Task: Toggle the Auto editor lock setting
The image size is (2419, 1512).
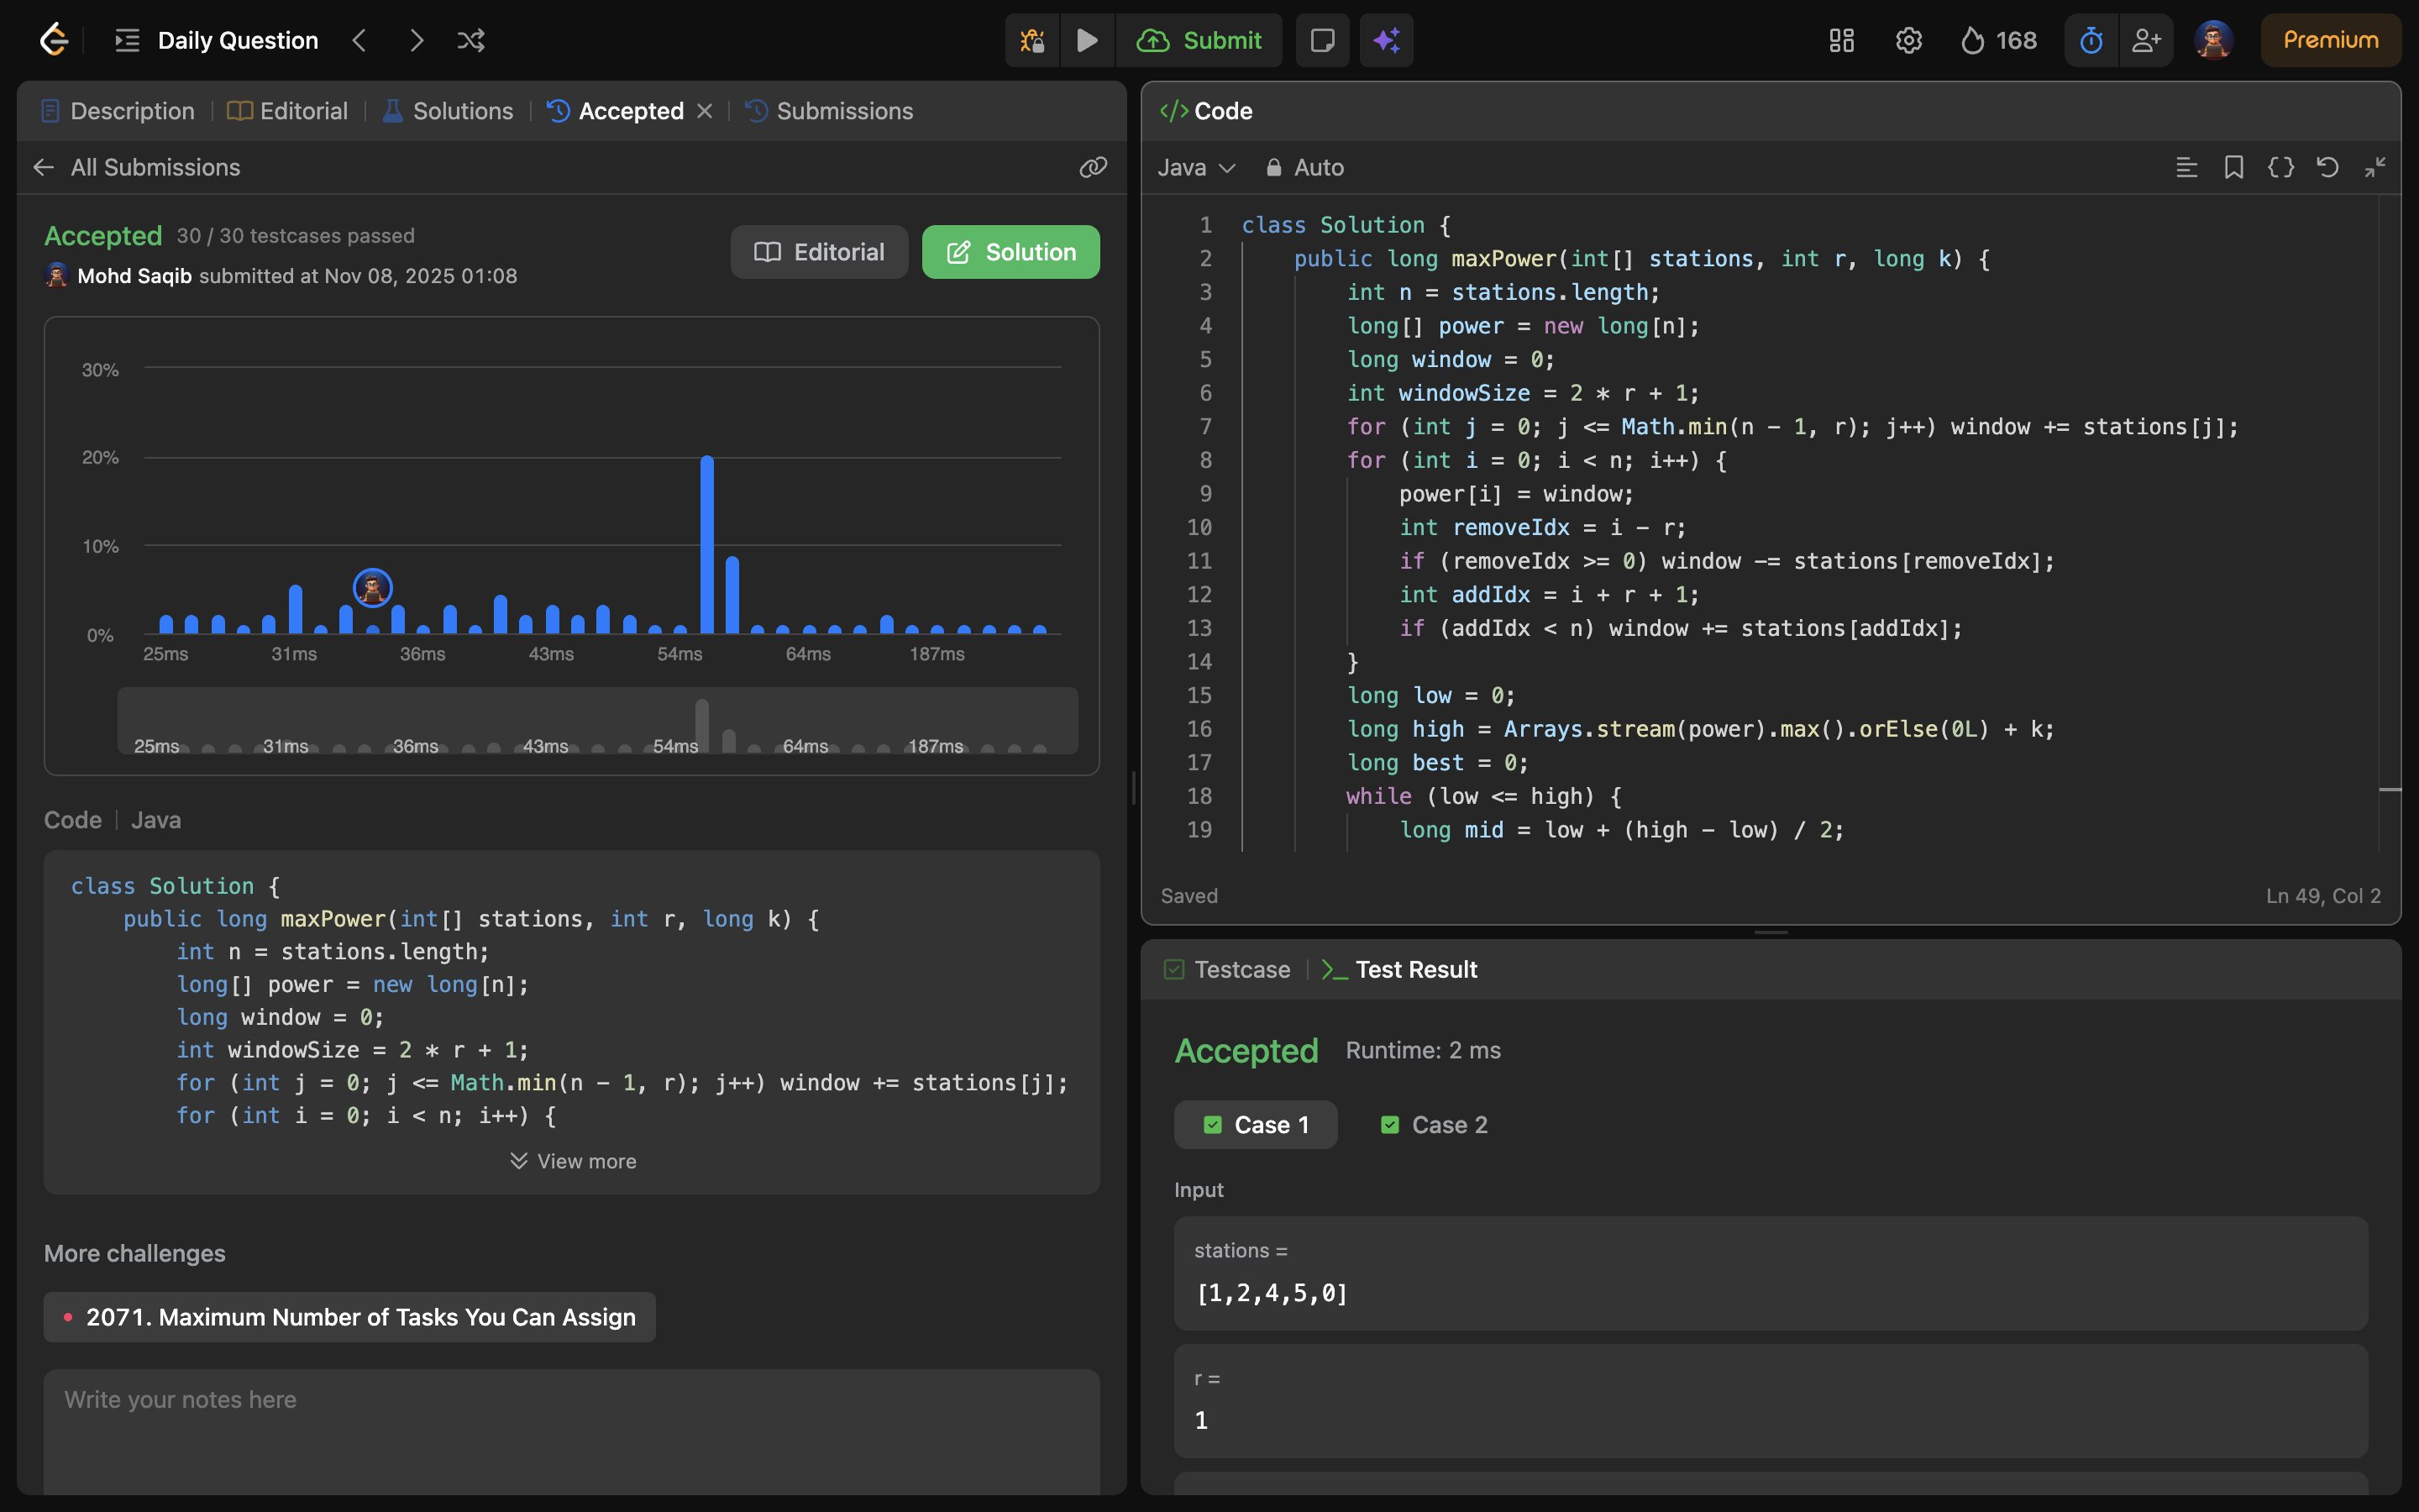Action: click(x=1304, y=167)
